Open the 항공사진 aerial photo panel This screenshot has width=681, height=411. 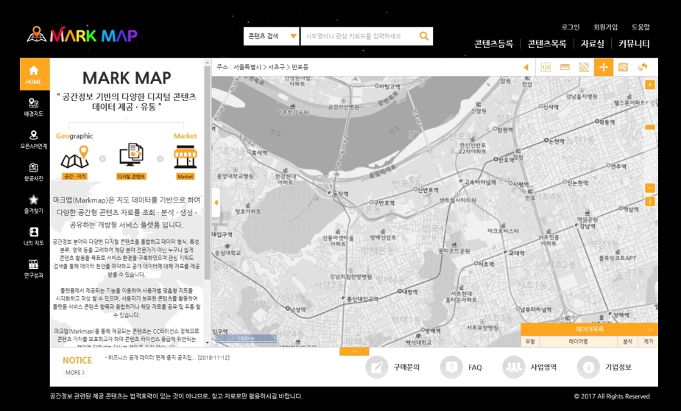pos(33,172)
